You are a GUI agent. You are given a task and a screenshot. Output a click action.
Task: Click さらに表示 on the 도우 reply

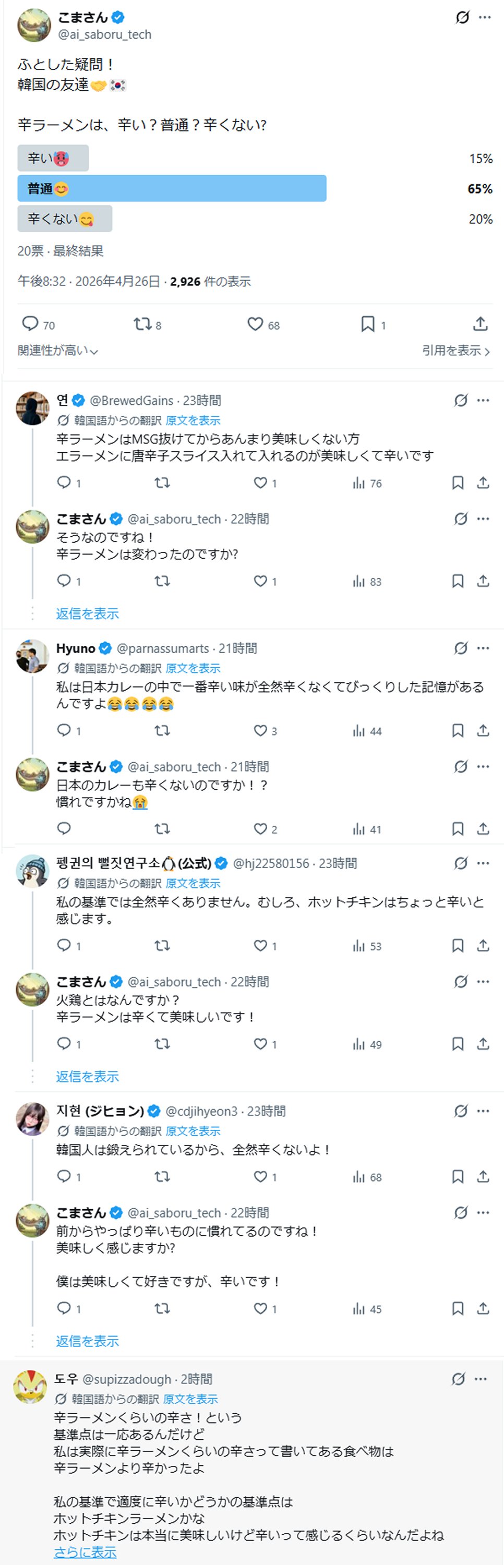(x=85, y=1552)
